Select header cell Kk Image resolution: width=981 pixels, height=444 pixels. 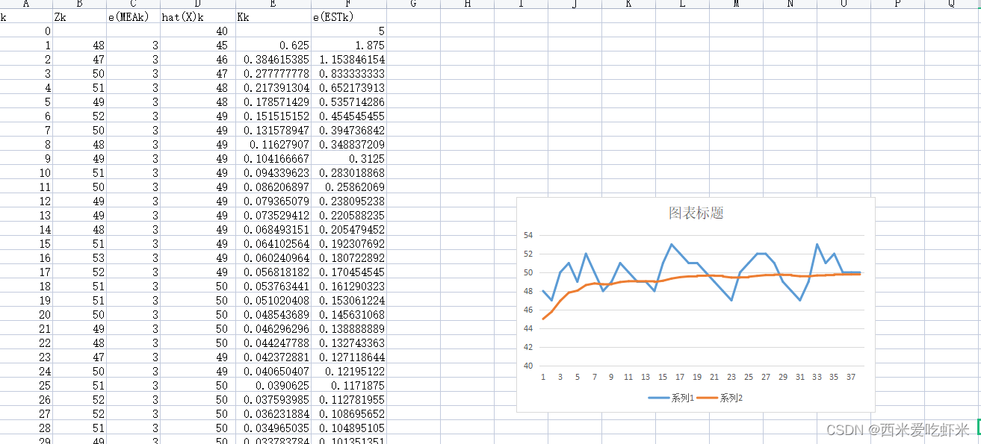point(273,16)
